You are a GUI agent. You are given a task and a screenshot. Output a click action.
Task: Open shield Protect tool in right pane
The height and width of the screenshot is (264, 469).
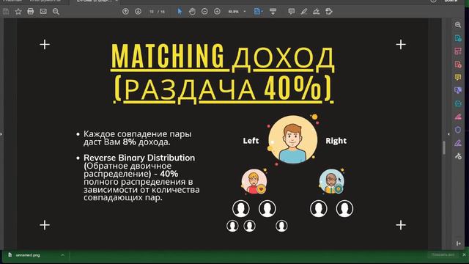point(458,130)
